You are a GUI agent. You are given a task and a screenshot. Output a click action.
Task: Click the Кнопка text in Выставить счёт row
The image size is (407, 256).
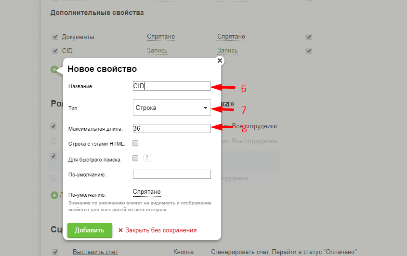point(184,252)
